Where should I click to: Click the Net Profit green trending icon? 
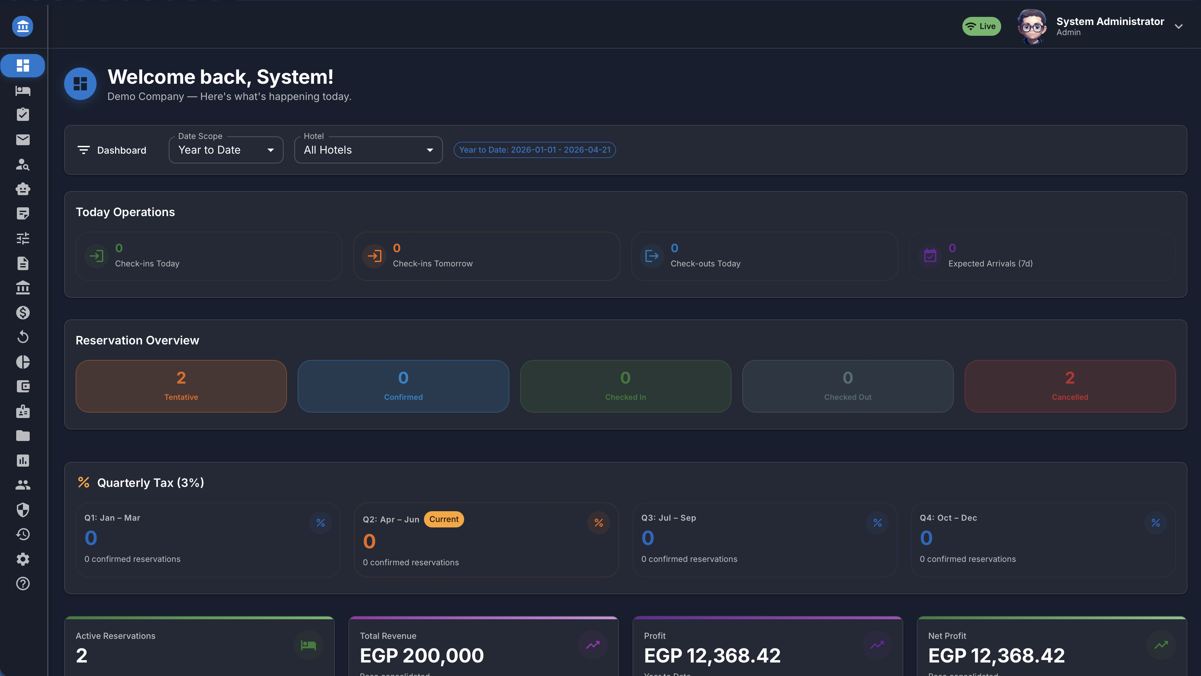tap(1161, 645)
